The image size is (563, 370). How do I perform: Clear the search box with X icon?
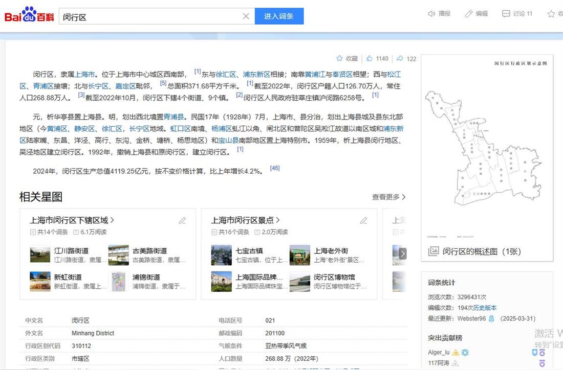point(246,16)
